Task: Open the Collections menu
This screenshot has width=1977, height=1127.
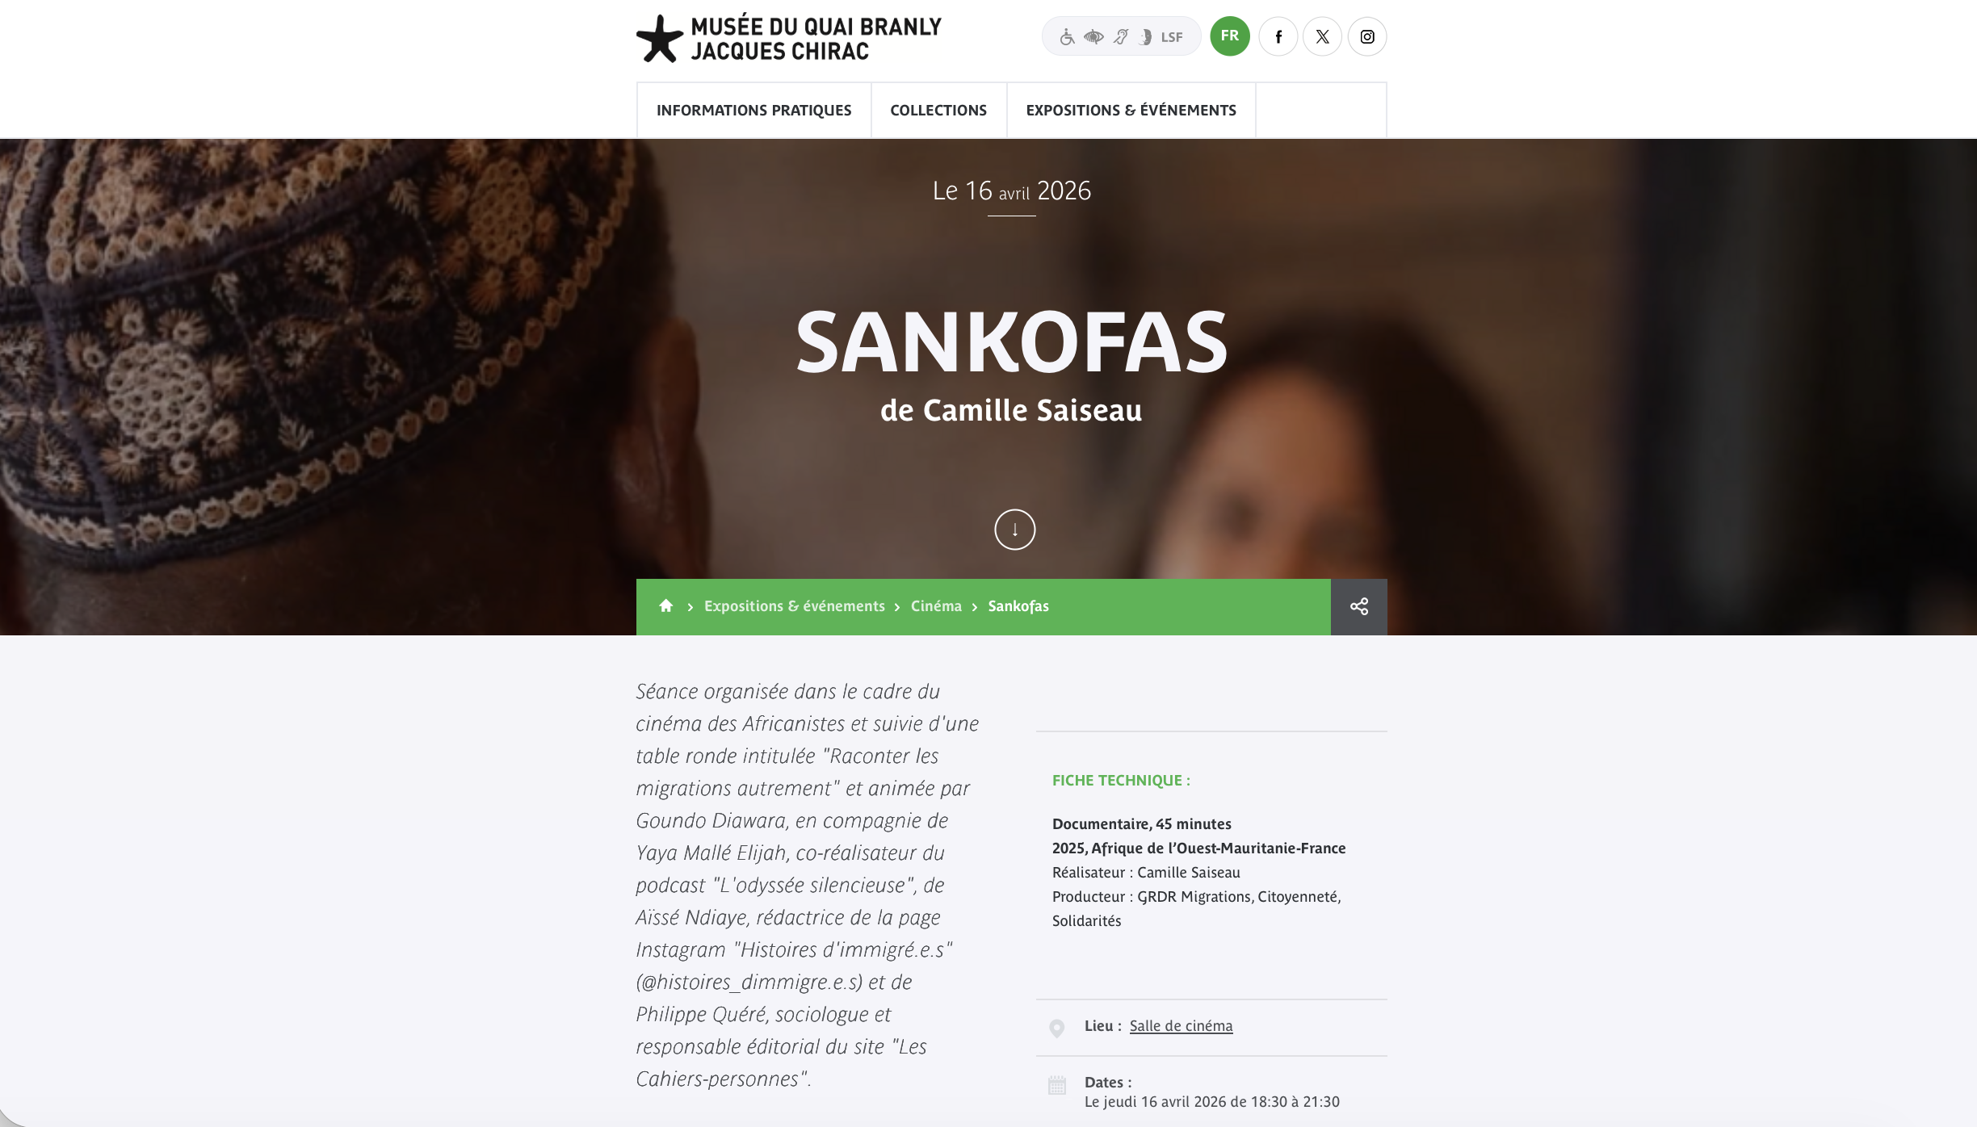Action: pyautogui.click(x=938, y=111)
